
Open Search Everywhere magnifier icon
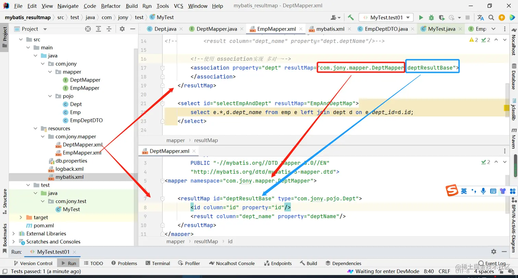click(491, 17)
